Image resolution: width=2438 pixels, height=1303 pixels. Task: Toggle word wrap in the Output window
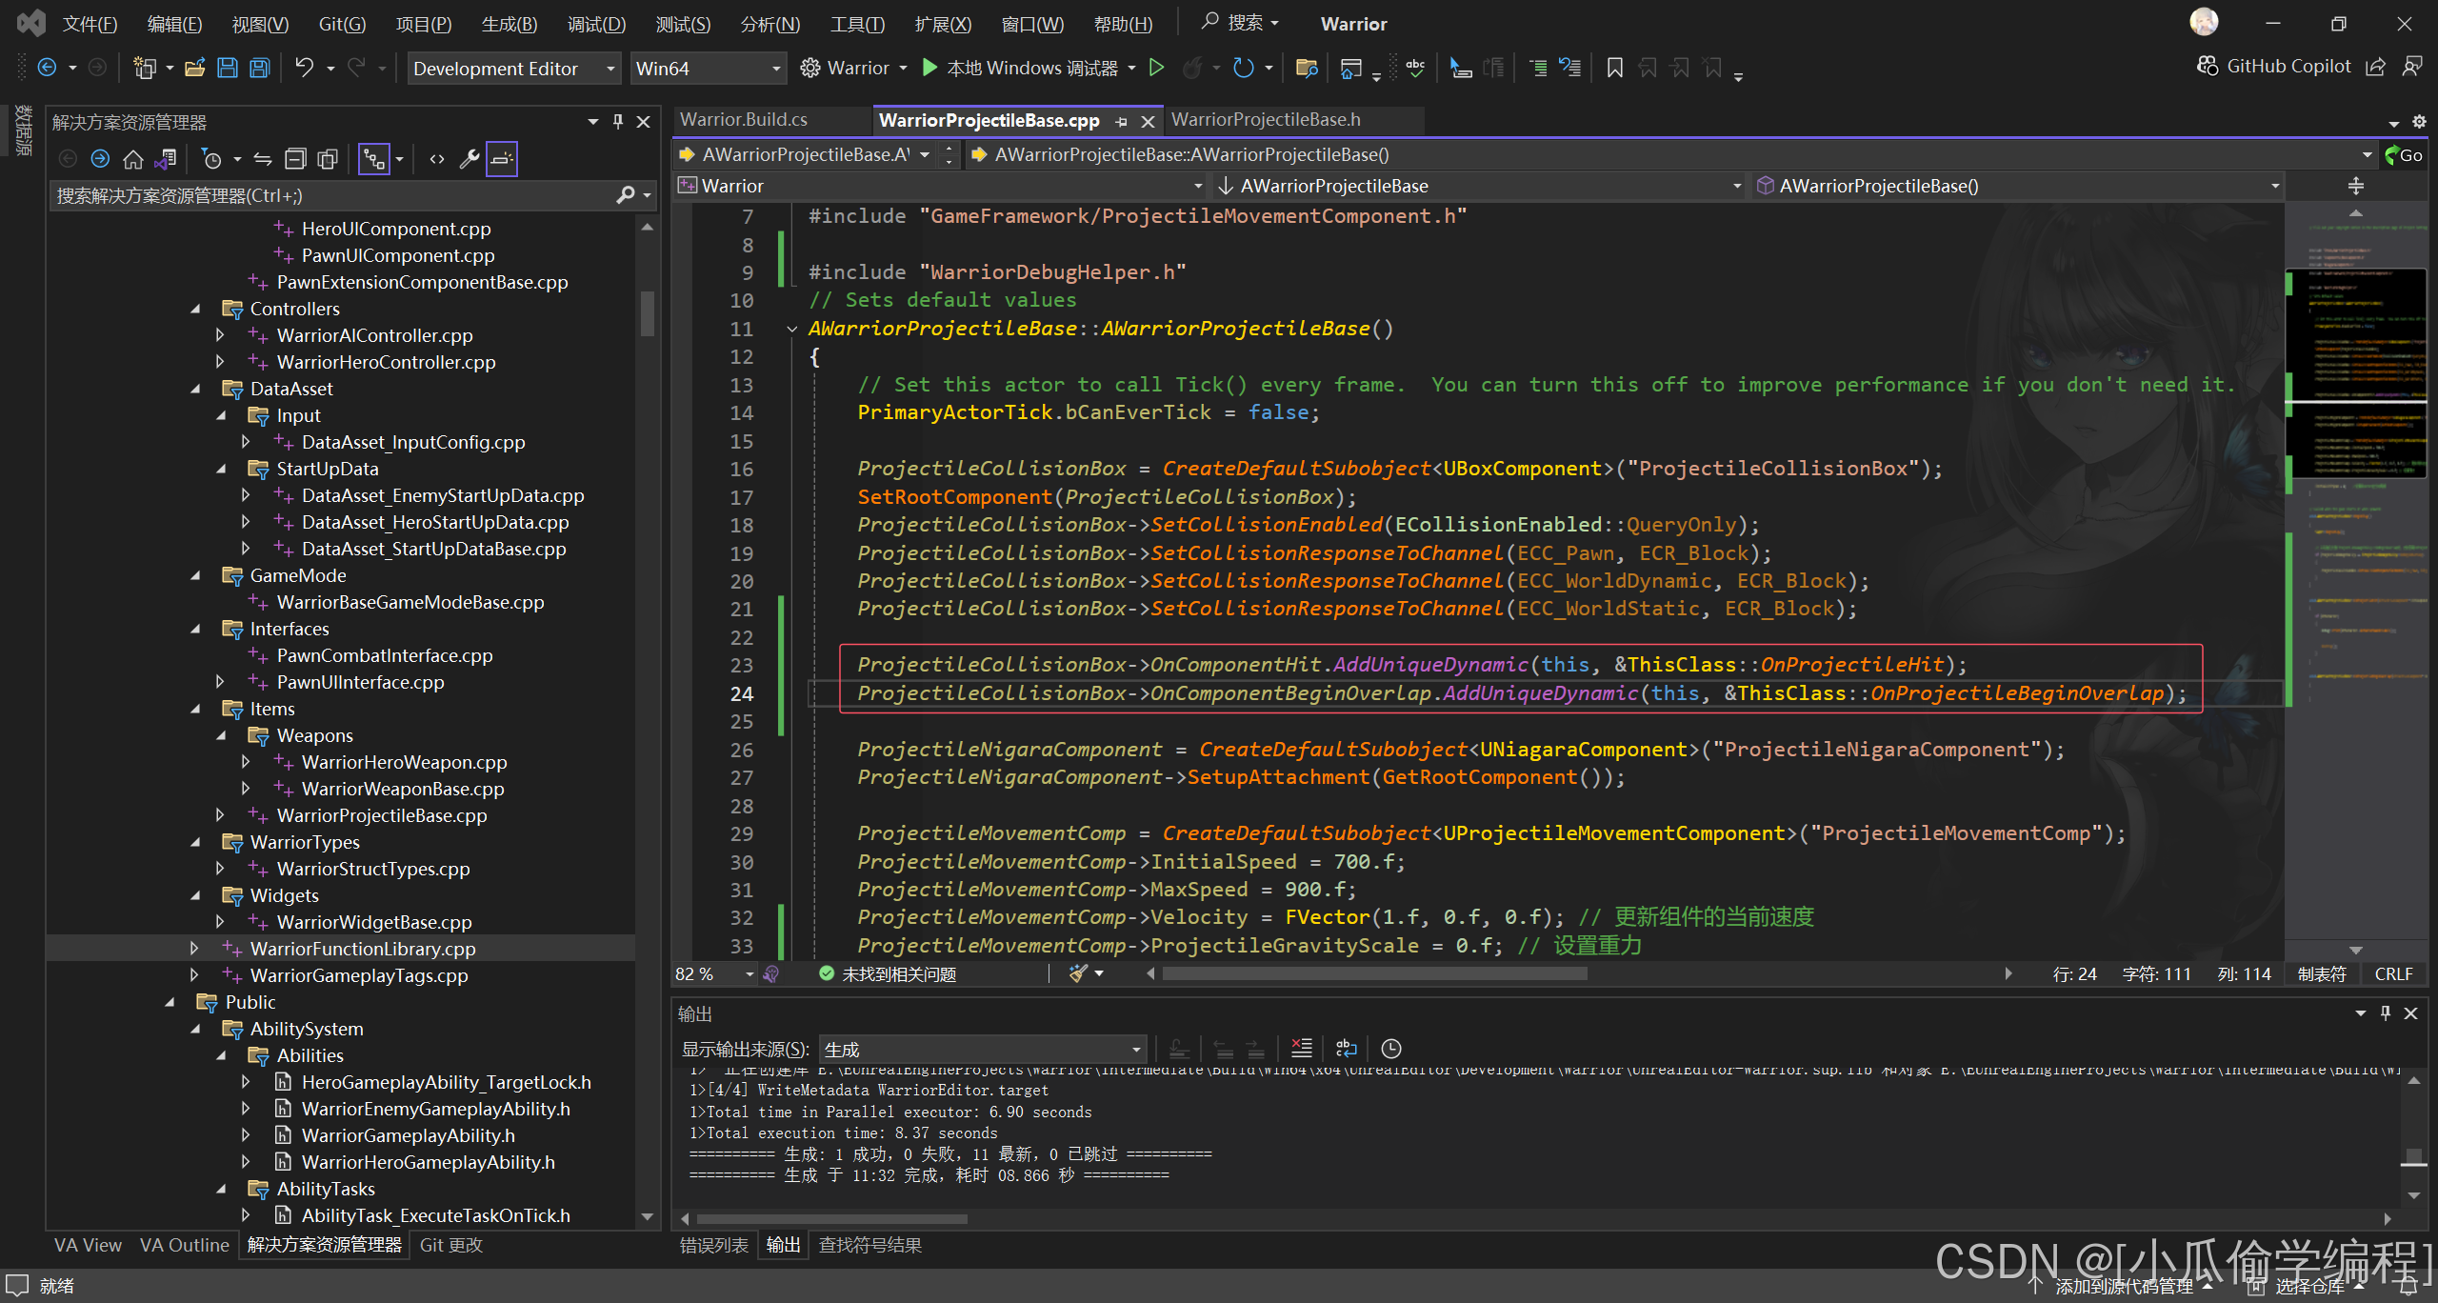point(1346,1049)
